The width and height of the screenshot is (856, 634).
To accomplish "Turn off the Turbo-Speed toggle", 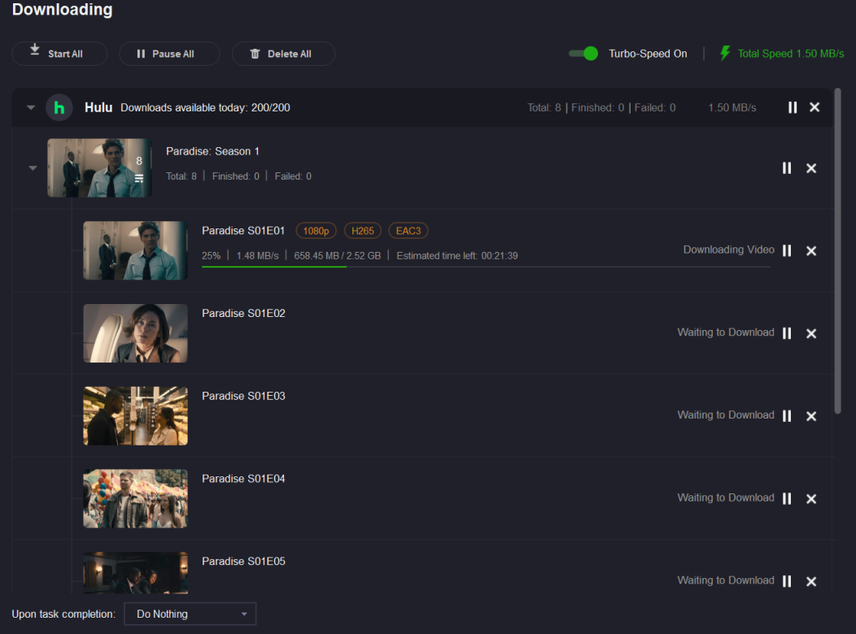I will pyautogui.click(x=583, y=54).
